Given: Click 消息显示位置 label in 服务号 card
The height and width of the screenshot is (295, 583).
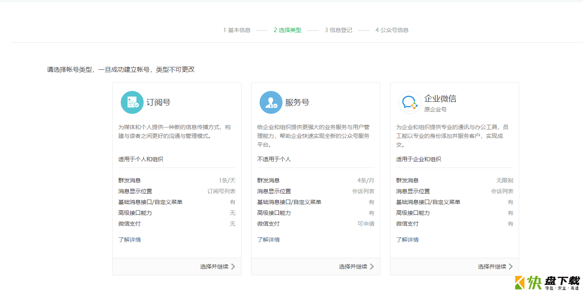Looking at the screenshot, I should point(274,191).
